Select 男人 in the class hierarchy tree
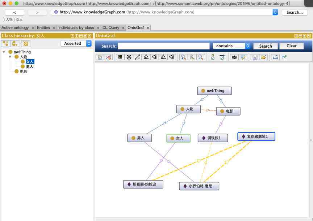Screen dimensions: 313x221 (x=30, y=67)
